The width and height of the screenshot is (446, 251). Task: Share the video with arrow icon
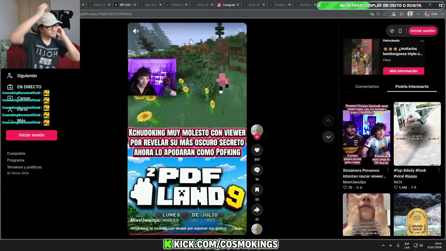[257, 210]
